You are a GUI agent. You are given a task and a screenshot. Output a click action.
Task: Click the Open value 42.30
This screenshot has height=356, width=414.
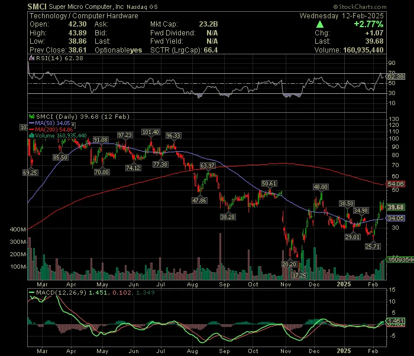click(x=77, y=24)
